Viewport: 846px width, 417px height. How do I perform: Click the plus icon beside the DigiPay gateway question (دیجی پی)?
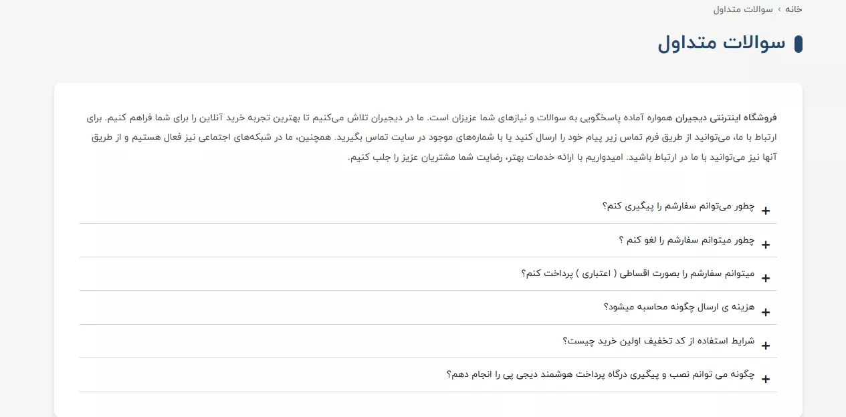pos(766,379)
